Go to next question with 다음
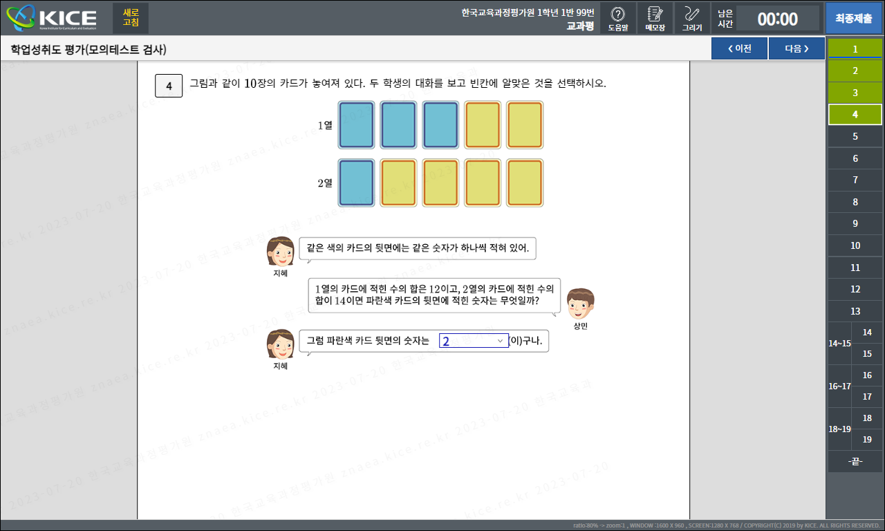 [x=796, y=48]
